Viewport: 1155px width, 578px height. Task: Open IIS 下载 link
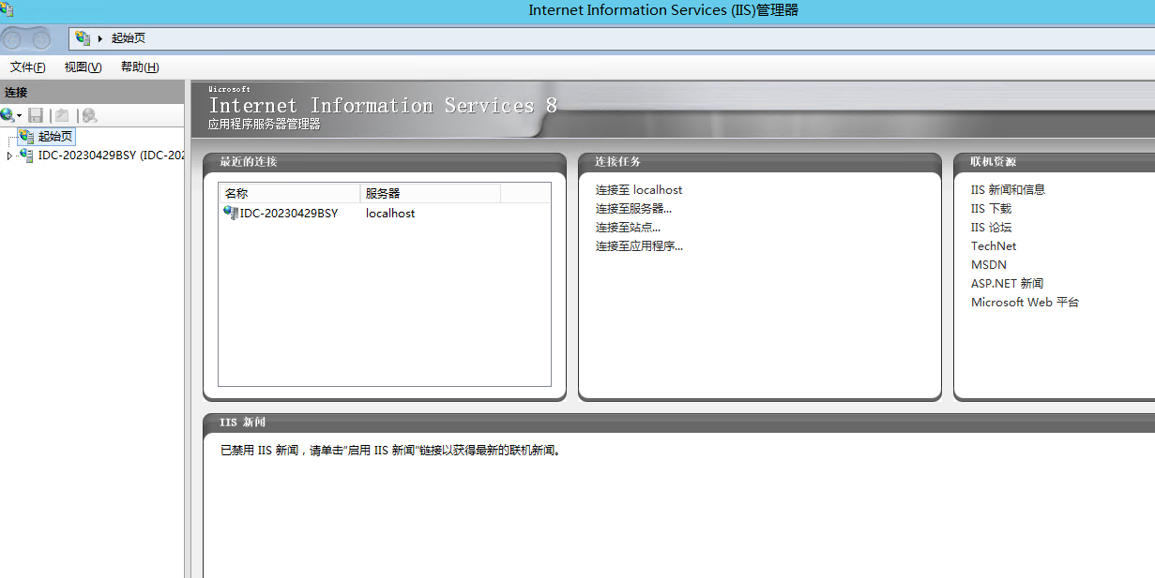(x=991, y=209)
